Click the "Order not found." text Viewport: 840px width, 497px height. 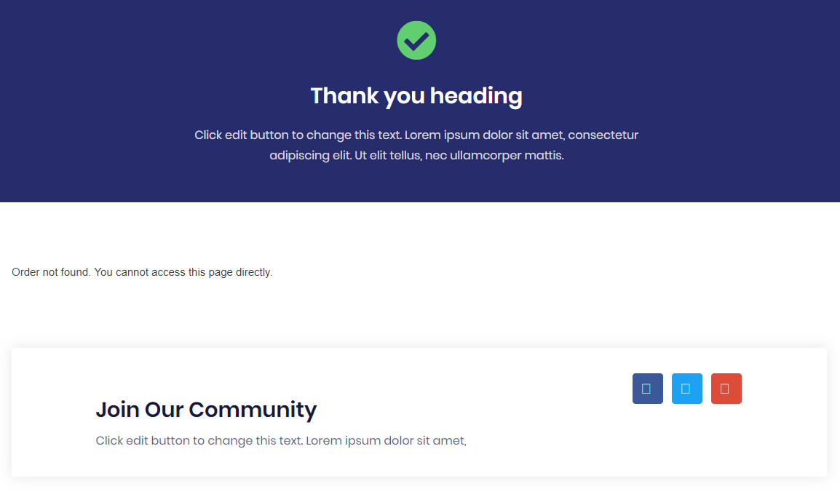[x=51, y=272]
